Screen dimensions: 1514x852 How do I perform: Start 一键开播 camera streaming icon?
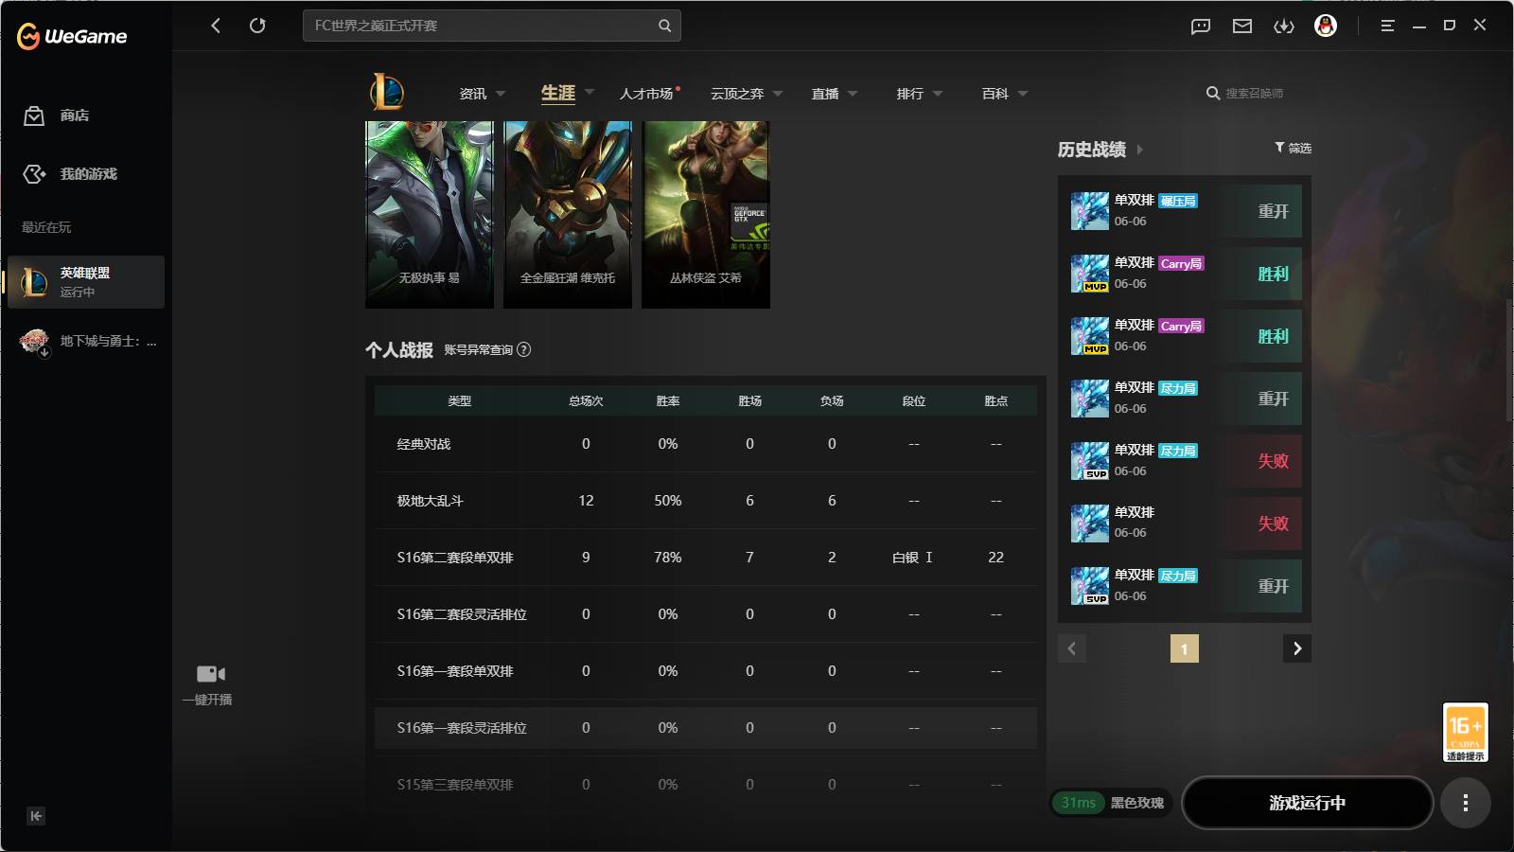point(211,674)
